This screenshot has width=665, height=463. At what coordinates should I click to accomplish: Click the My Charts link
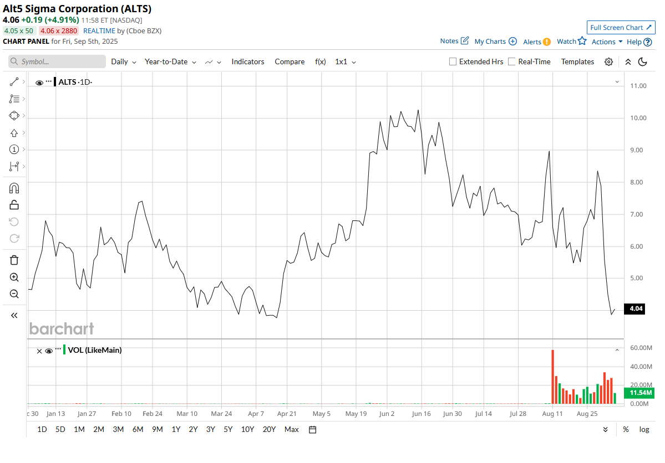click(x=490, y=41)
